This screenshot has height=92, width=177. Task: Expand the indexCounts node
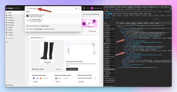(121, 61)
